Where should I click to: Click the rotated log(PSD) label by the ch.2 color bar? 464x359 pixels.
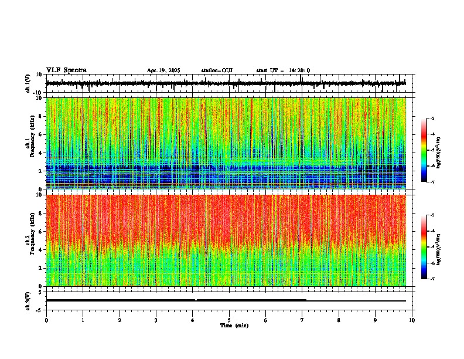pyautogui.click(x=439, y=249)
